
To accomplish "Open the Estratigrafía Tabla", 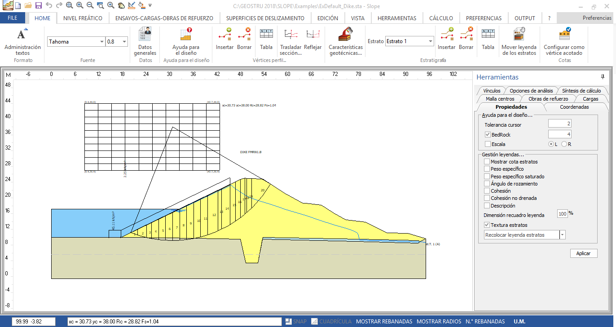I will click(x=488, y=39).
